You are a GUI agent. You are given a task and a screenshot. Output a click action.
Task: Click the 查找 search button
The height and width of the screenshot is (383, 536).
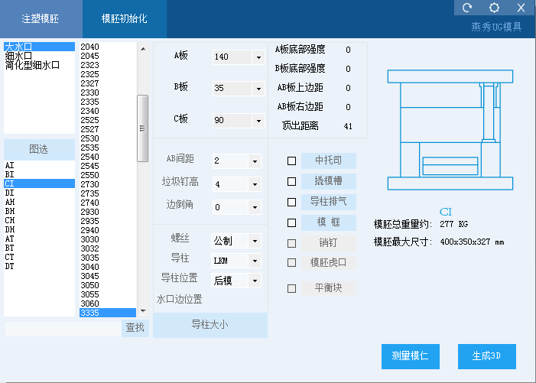coord(135,328)
